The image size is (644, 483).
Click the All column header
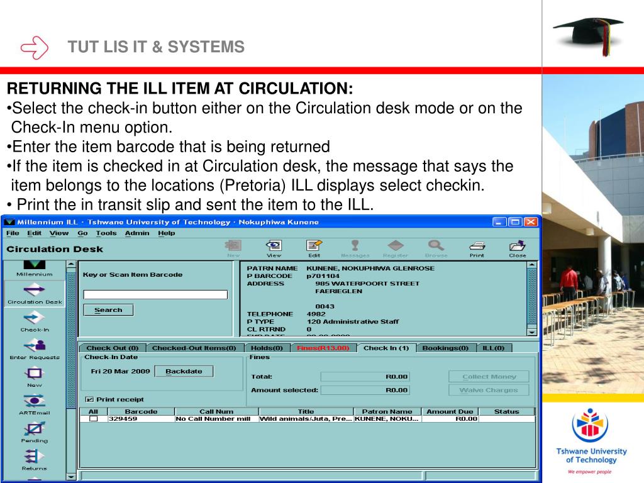click(93, 411)
